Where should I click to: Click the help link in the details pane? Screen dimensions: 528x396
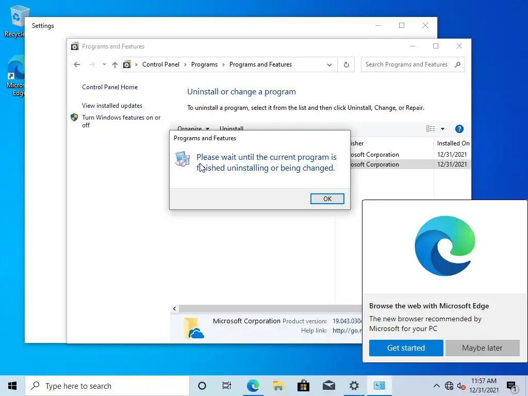[x=347, y=331]
